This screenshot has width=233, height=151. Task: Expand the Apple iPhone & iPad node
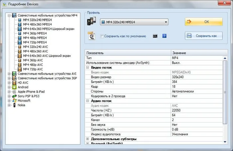click(x=9, y=92)
